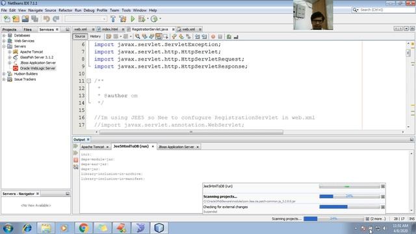Expand the Web Services node
416x234 pixels.
(x=4, y=41)
